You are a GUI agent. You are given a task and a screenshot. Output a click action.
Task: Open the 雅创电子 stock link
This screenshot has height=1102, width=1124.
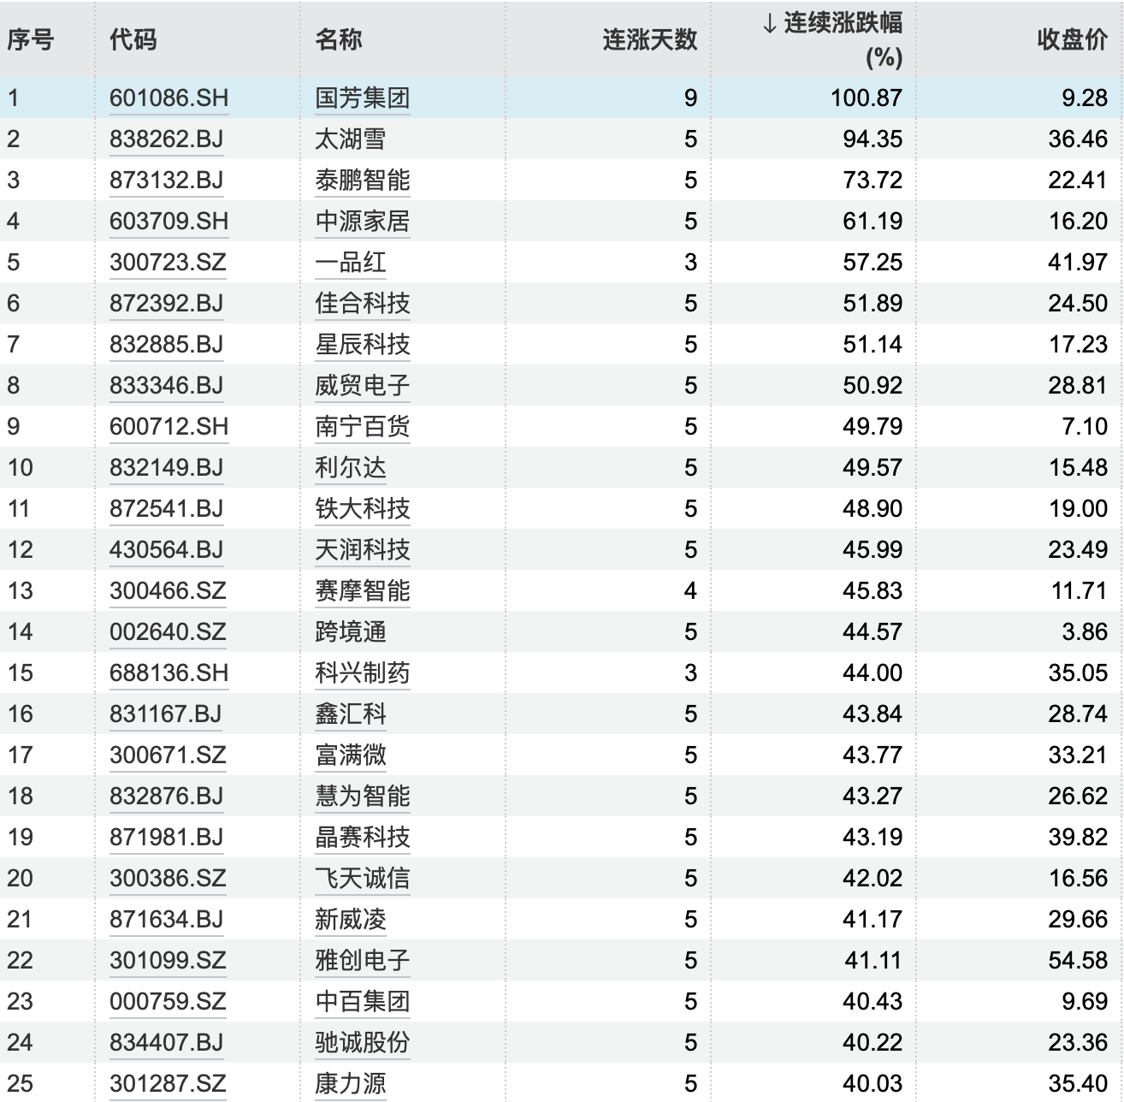(x=362, y=961)
